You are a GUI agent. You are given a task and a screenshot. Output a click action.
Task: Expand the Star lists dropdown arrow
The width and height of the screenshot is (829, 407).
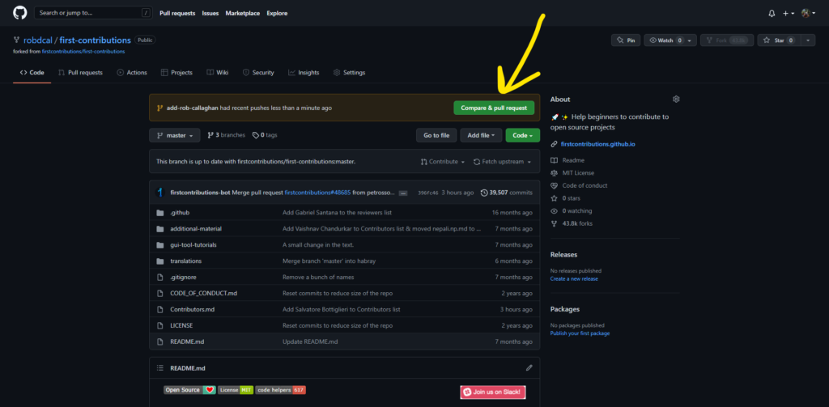coord(809,40)
